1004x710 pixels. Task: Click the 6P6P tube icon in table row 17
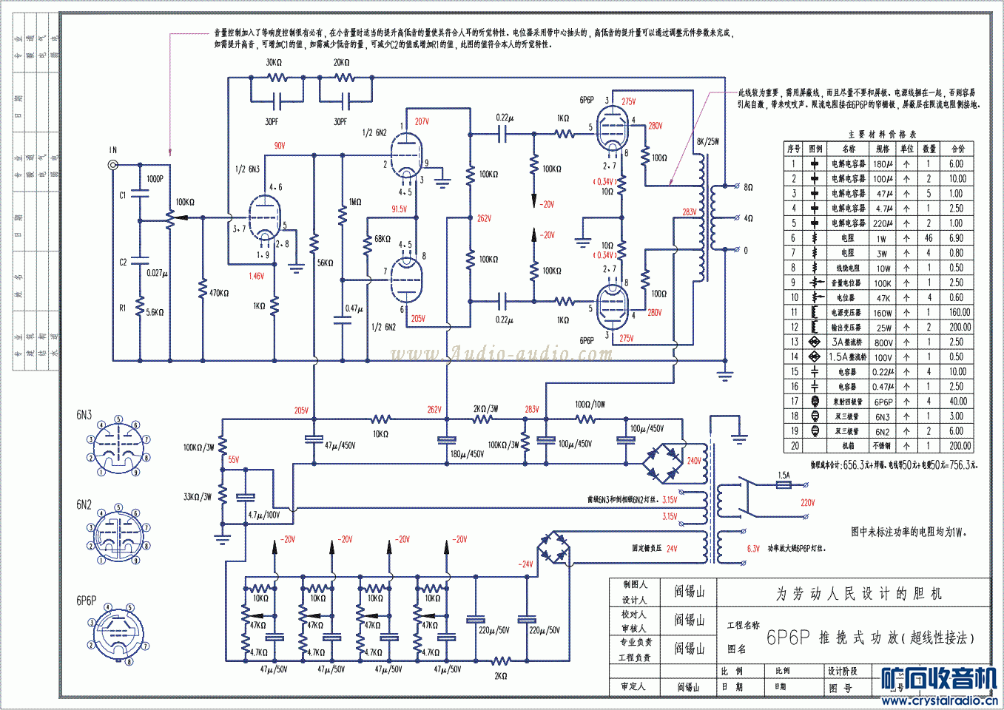click(815, 402)
